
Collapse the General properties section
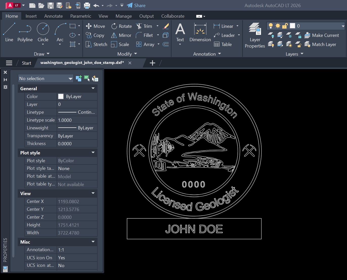(93, 88)
